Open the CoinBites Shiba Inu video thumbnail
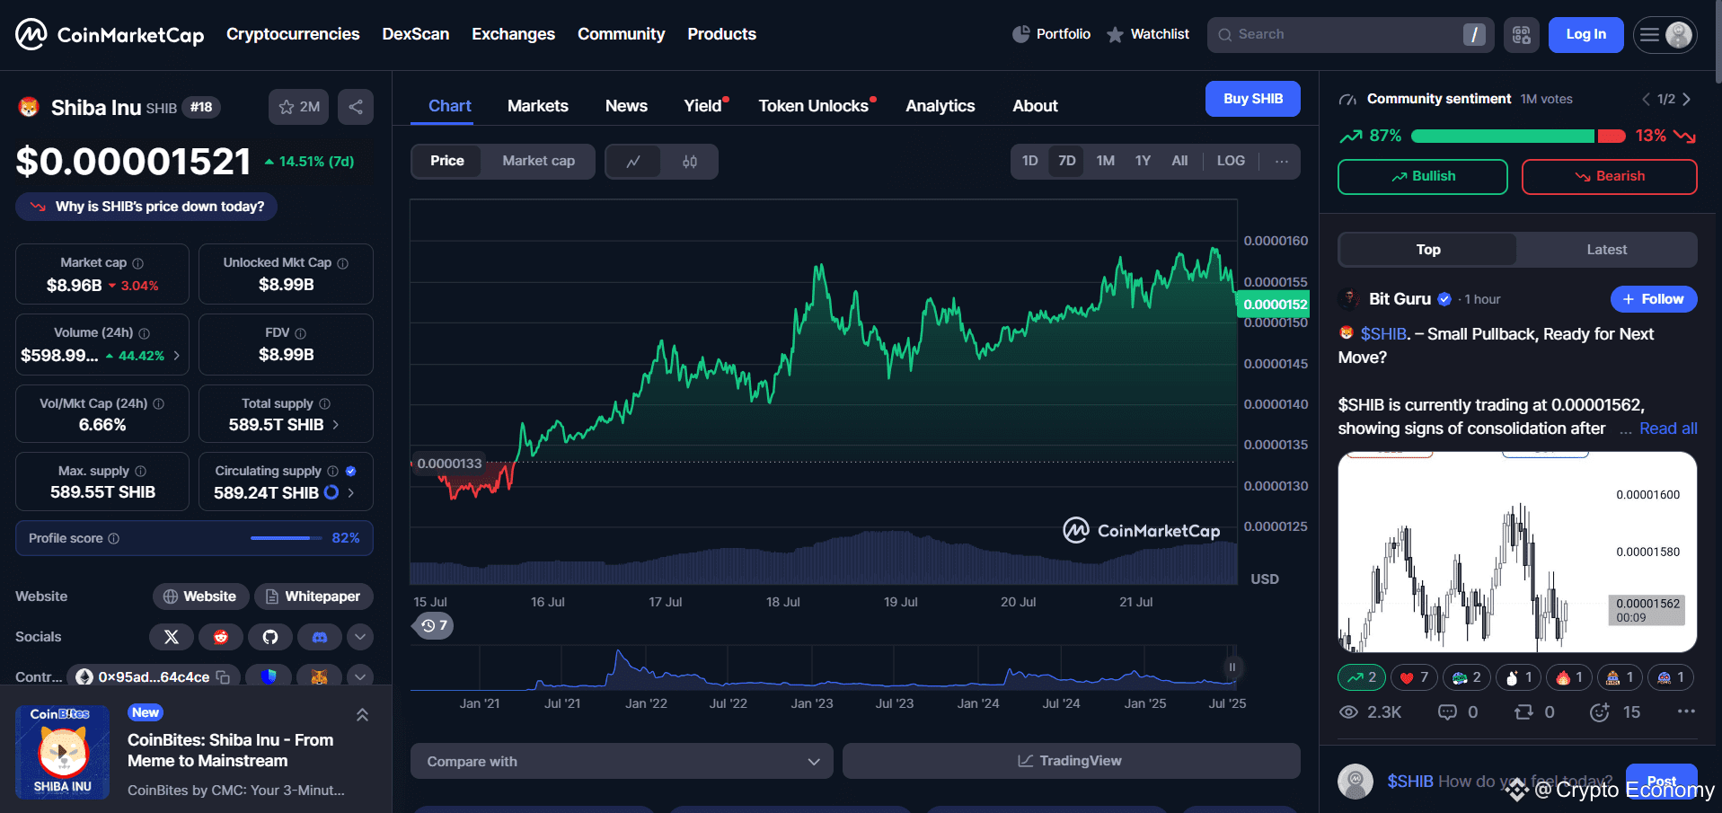 tap(62, 752)
